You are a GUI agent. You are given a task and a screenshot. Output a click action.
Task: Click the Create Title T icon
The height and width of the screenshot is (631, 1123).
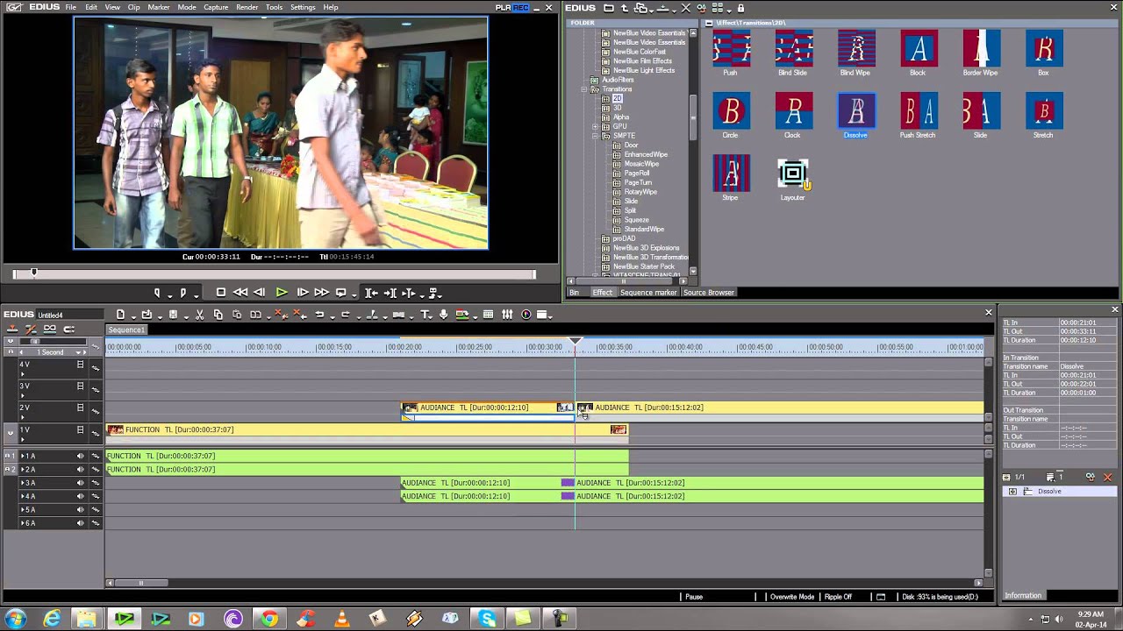pos(426,315)
